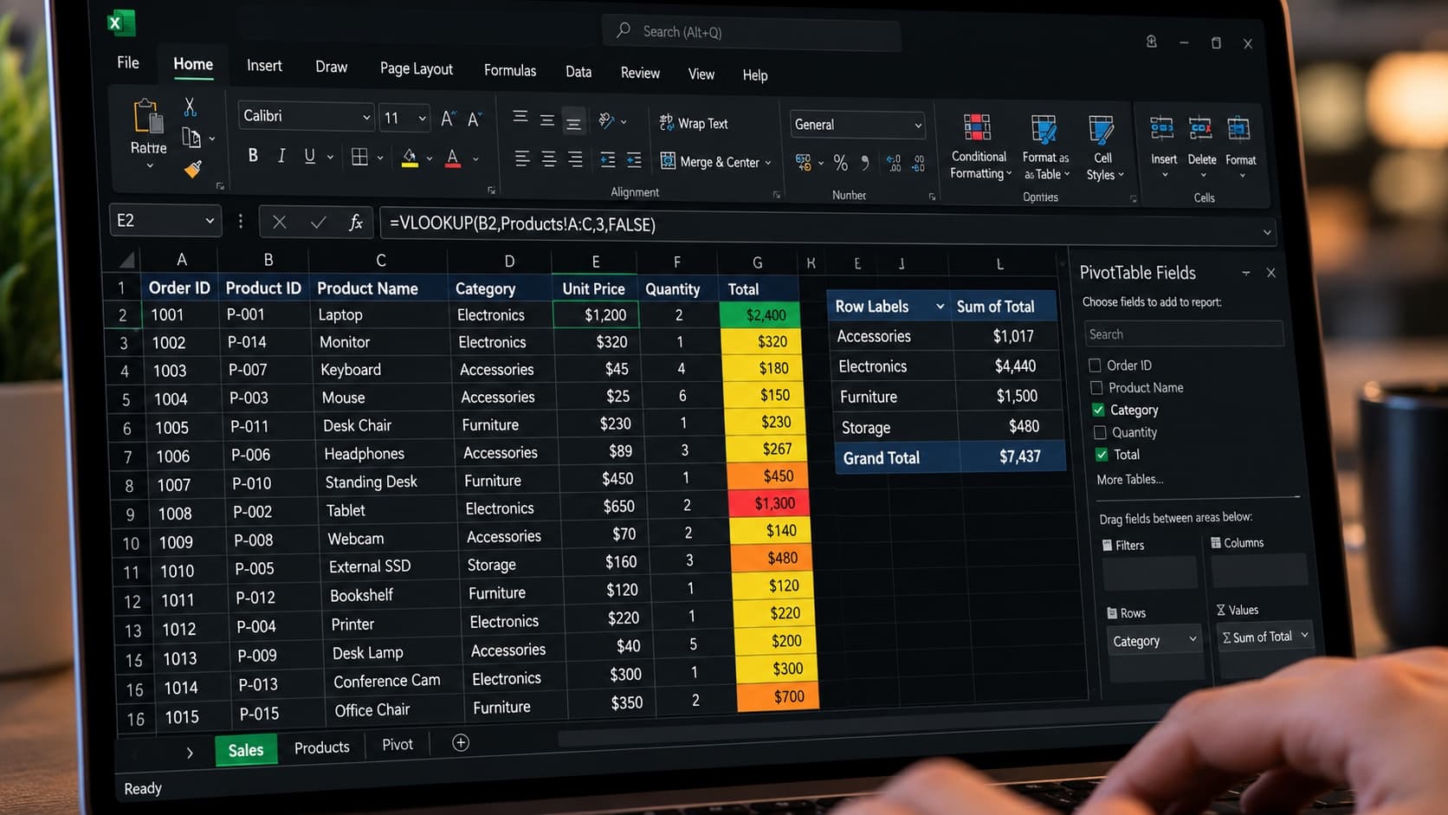This screenshot has width=1448, height=815.
Task: Click the Fill Color yellow swatch
Action: click(410, 158)
